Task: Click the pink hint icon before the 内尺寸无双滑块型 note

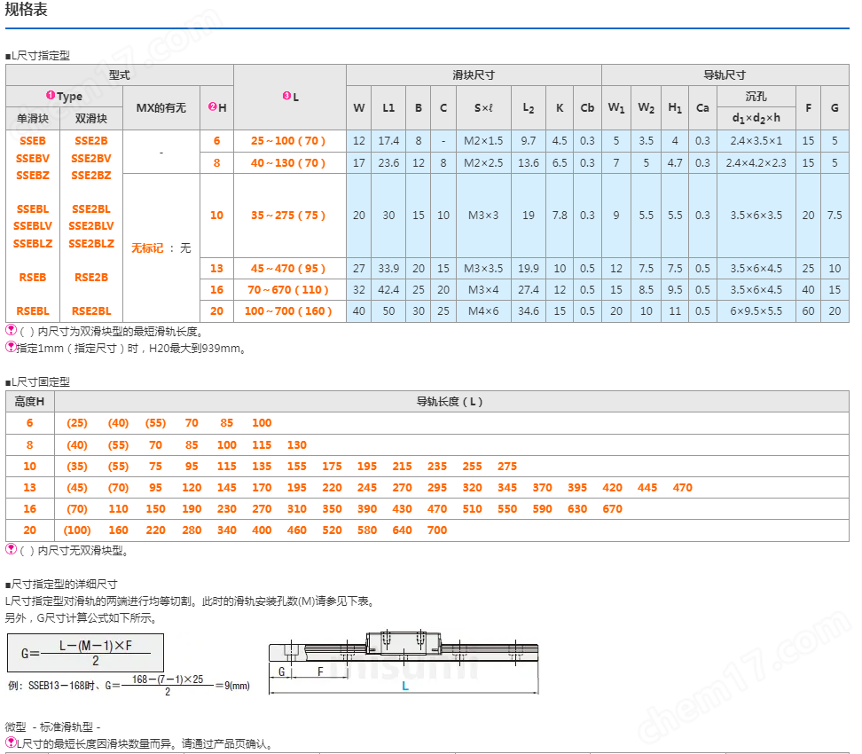Action: 11,549
